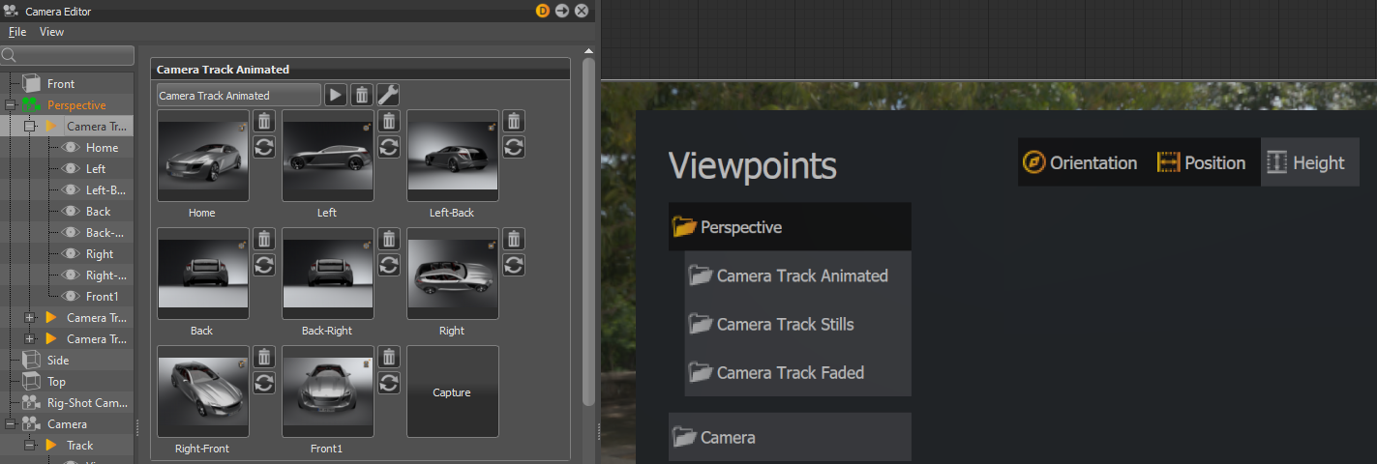Select Home viewpoint in tree
1377x464 pixels.
click(x=102, y=147)
